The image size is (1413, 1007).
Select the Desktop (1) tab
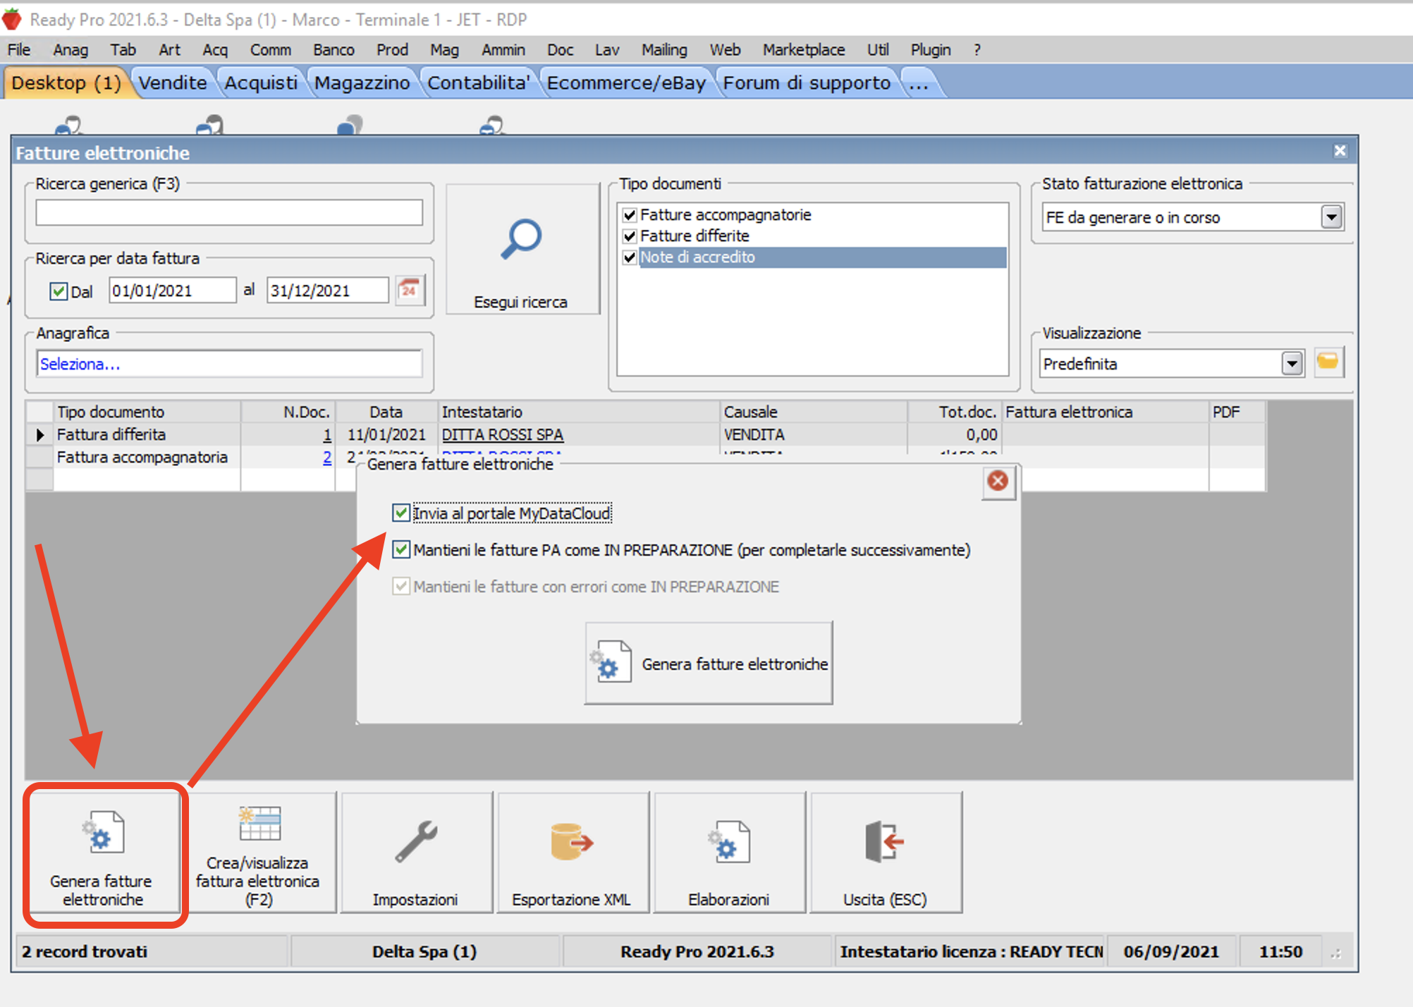(66, 83)
